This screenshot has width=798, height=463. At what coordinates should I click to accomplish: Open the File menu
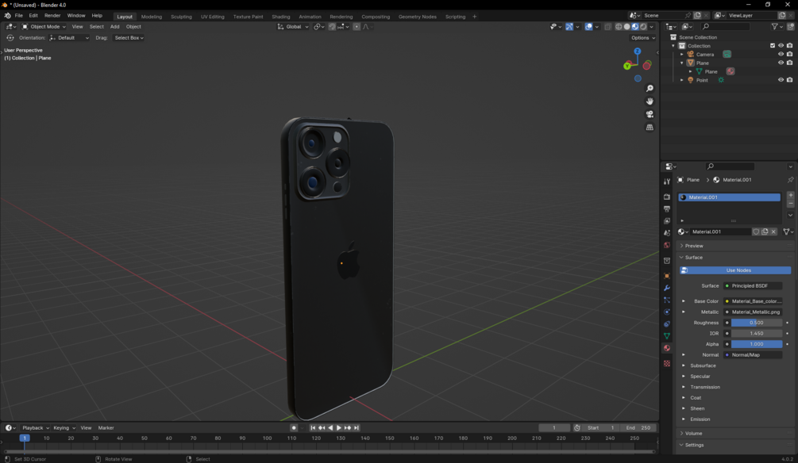coord(19,16)
